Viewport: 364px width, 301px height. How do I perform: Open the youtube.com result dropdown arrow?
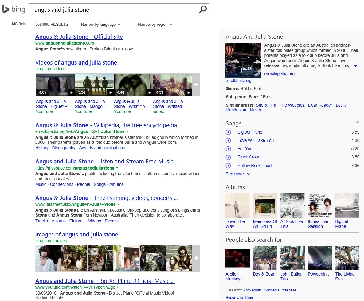coord(118,287)
